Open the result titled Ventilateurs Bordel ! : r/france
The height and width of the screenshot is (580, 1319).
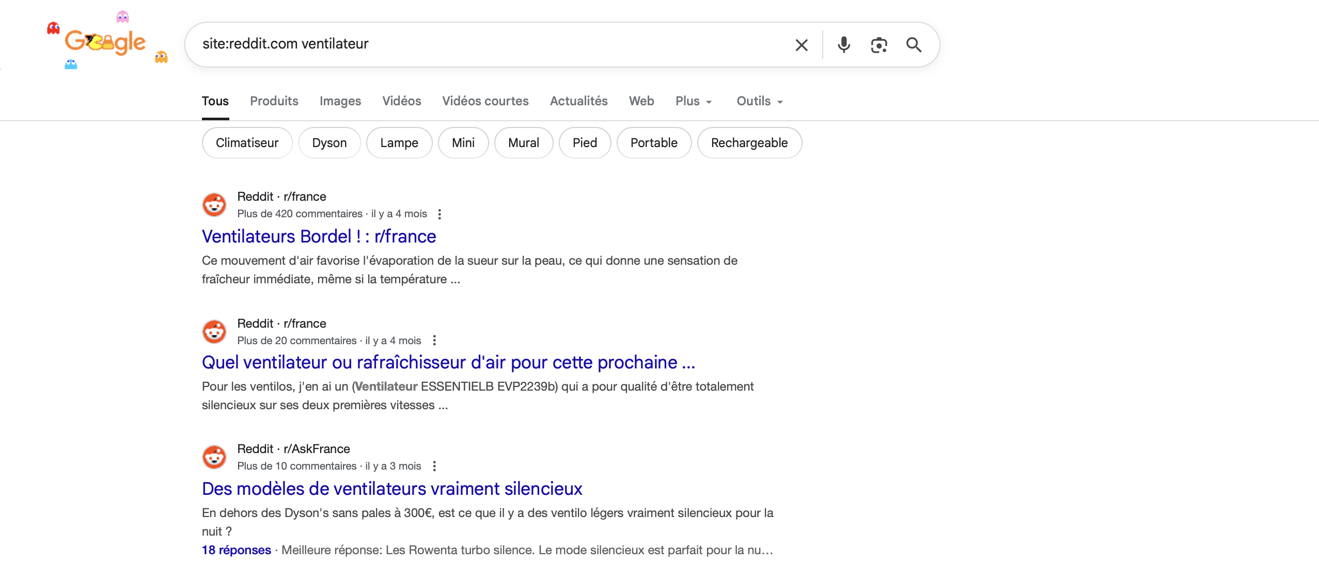[318, 236]
